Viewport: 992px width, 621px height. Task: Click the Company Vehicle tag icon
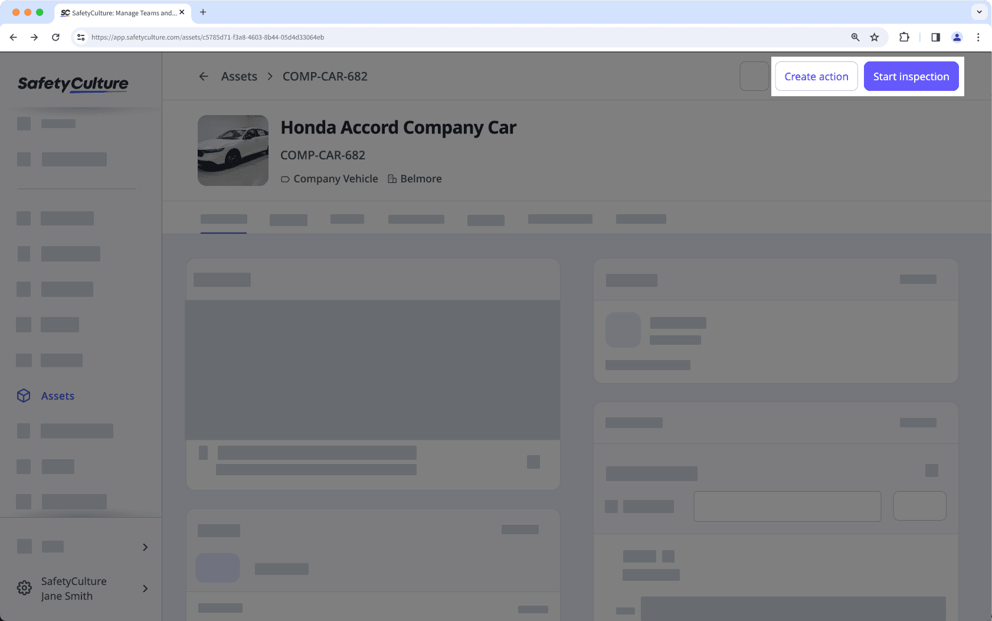[x=285, y=178]
